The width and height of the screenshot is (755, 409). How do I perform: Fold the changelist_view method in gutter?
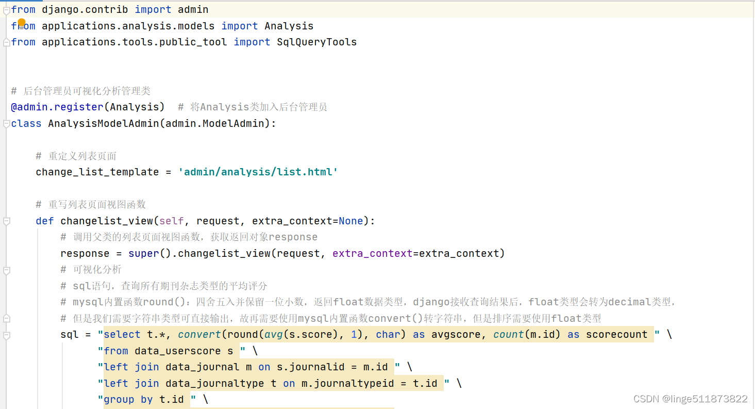coord(6,221)
